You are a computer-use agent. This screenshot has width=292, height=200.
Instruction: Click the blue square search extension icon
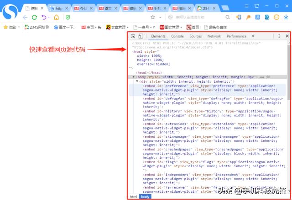click(267, 17)
